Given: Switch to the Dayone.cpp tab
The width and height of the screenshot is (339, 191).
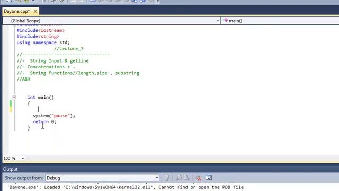Looking at the screenshot, I should [x=16, y=11].
